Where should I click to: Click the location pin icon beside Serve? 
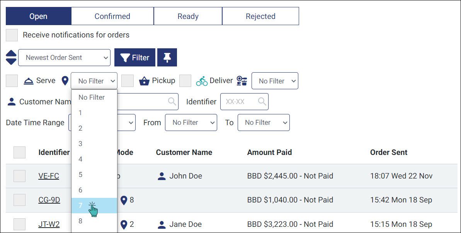tap(65, 81)
